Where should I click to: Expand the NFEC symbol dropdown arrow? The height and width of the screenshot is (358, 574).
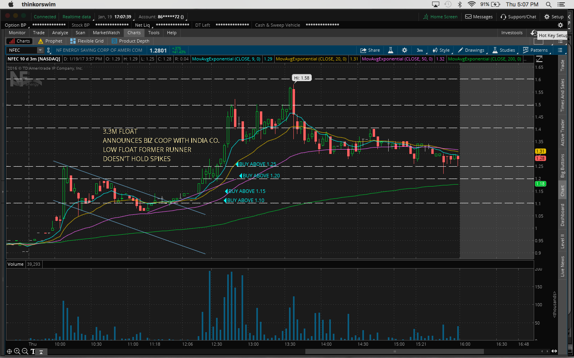40,50
